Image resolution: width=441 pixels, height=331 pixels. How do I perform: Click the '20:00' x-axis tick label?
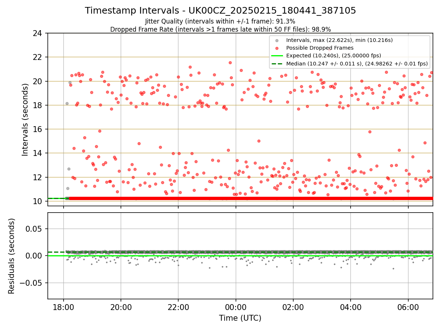coord(121,307)
